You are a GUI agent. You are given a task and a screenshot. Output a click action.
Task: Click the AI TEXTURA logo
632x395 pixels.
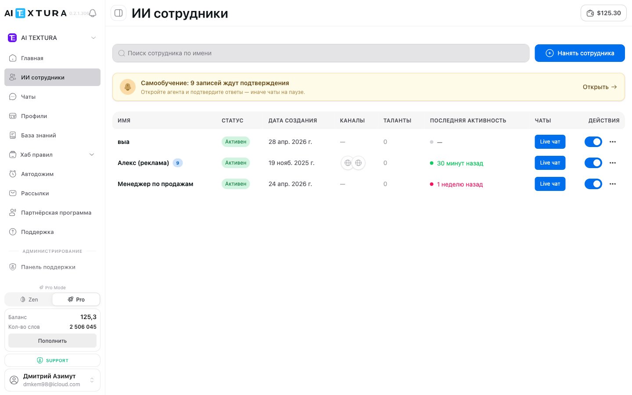[x=36, y=13]
